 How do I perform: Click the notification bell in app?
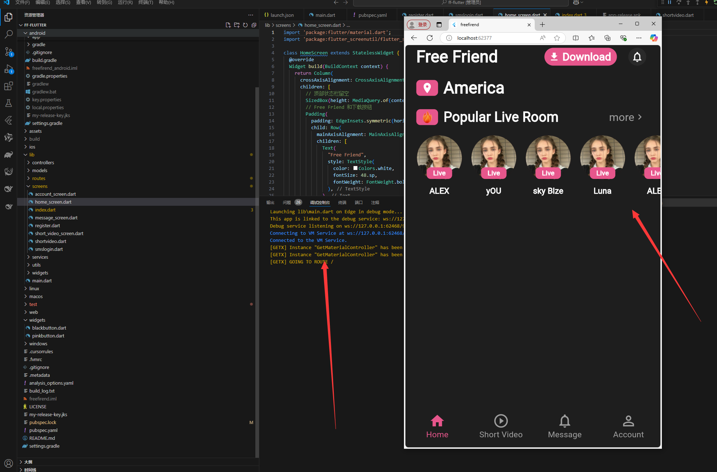[637, 57]
